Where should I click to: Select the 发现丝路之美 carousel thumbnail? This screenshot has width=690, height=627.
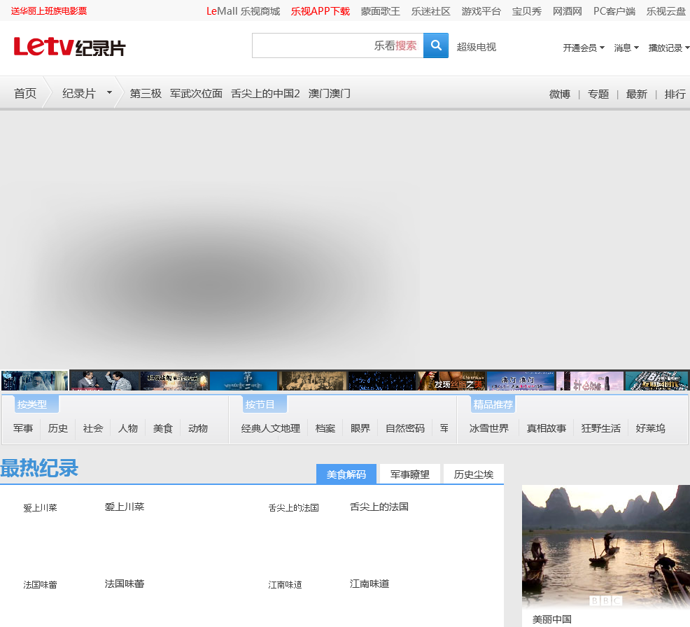tap(451, 381)
